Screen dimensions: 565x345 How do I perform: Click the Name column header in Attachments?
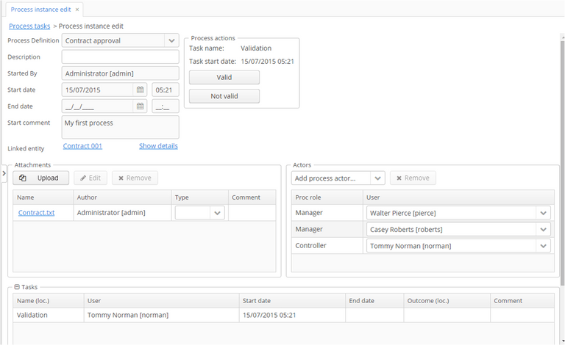coord(43,197)
